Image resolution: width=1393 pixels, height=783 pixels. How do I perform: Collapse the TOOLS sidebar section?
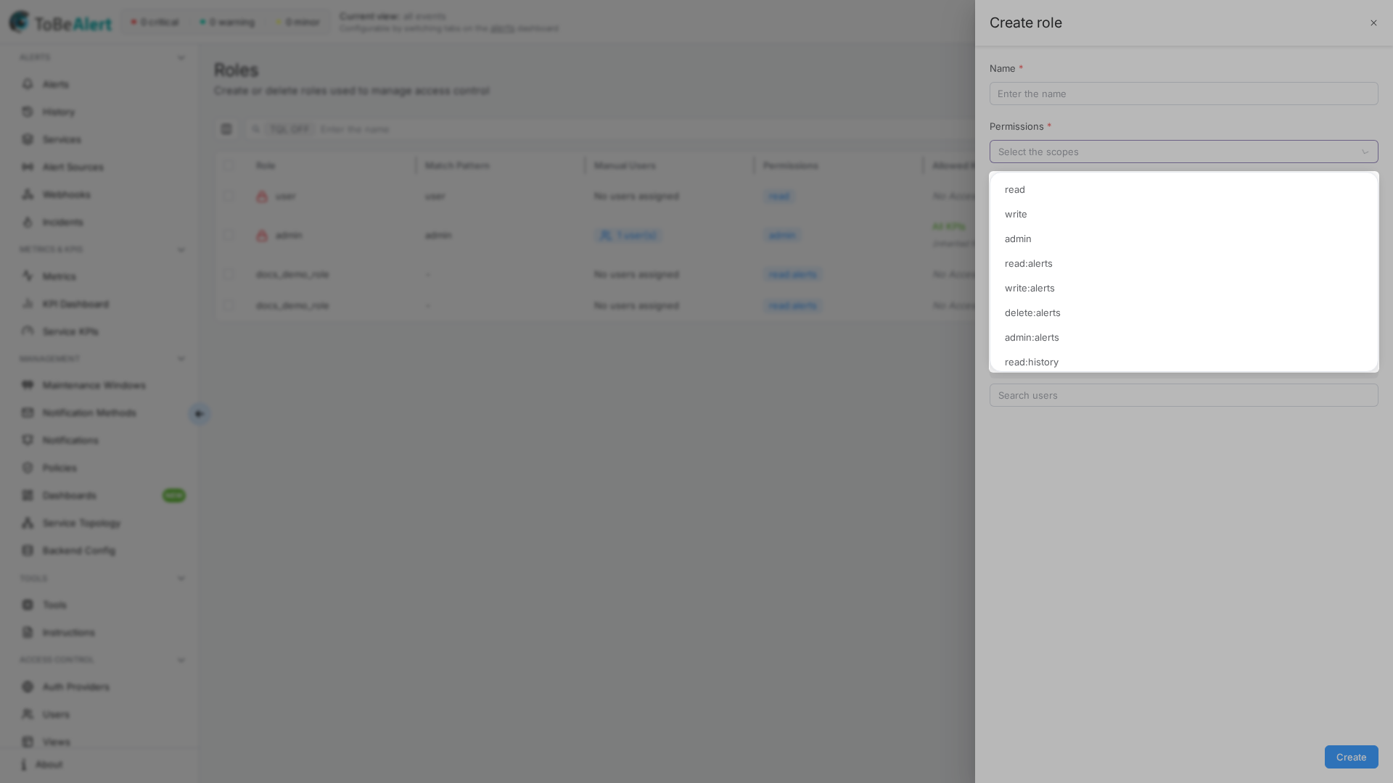point(181,579)
